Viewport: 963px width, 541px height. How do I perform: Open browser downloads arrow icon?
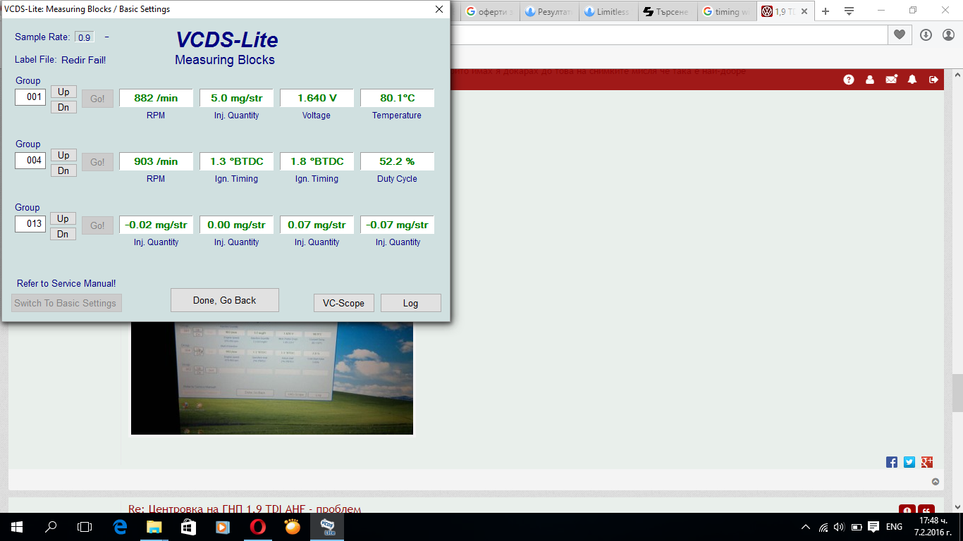pyautogui.click(x=926, y=35)
